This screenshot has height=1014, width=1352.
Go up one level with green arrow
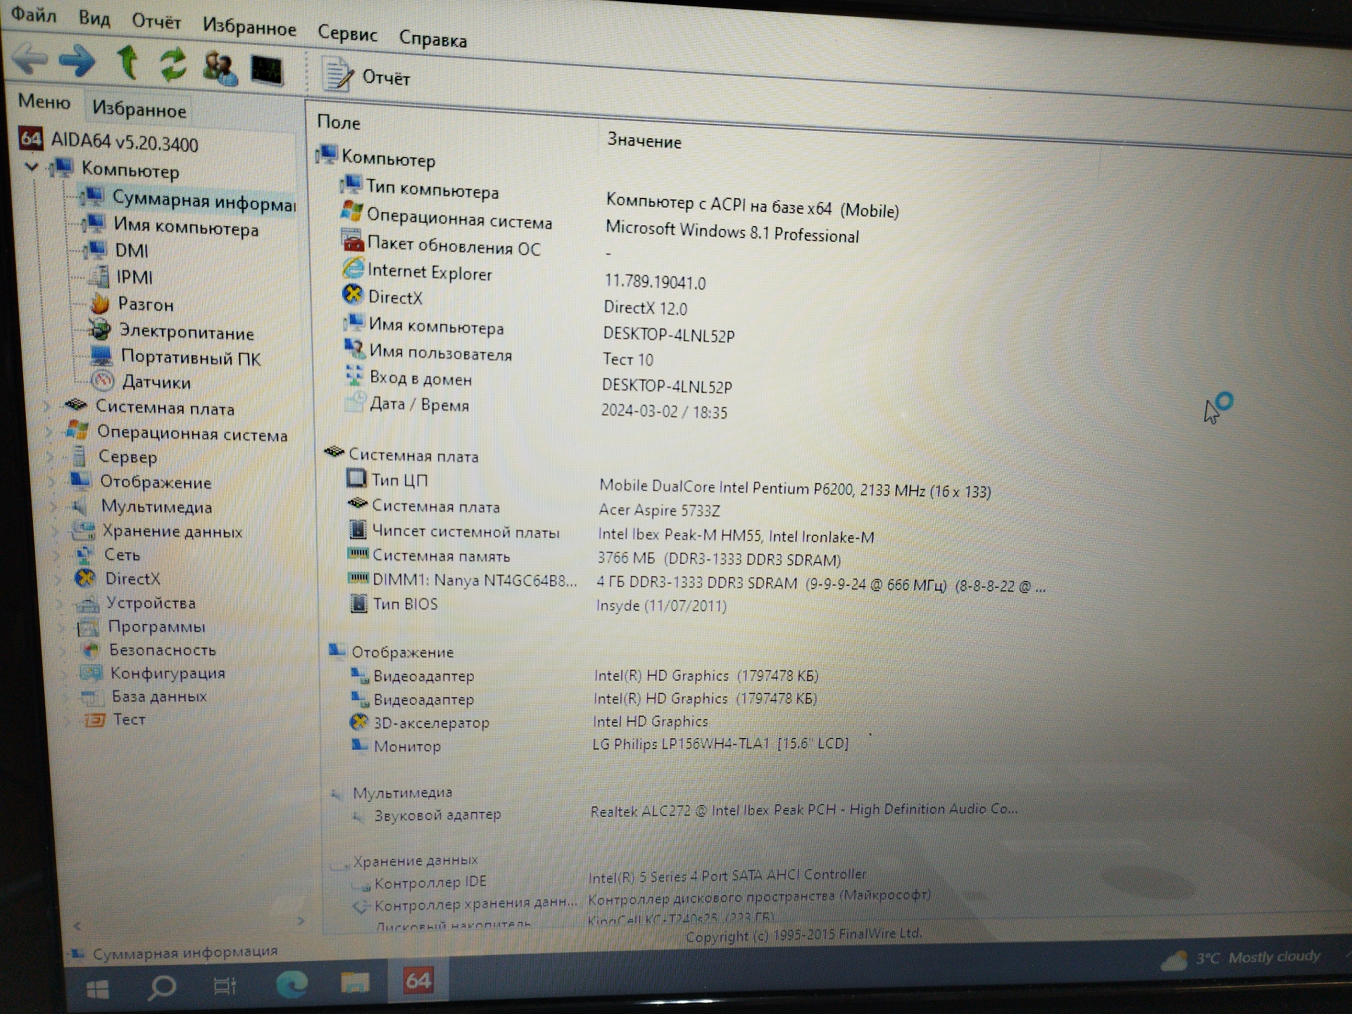click(127, 62)
